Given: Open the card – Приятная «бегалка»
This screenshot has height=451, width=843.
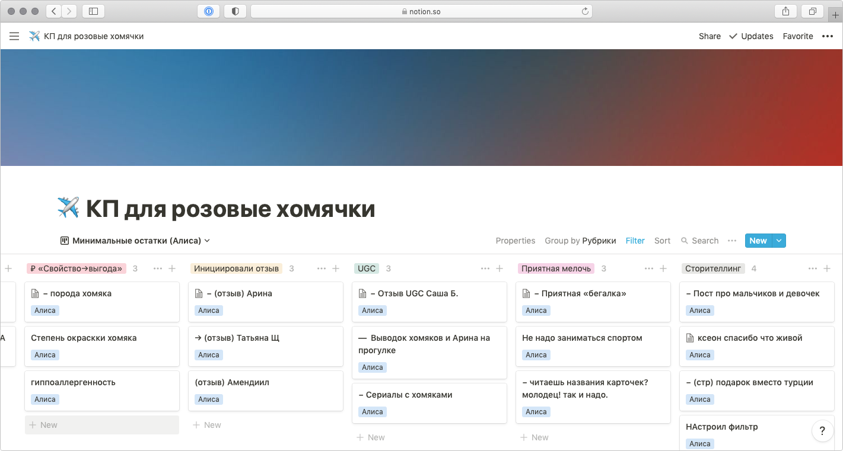Looking at the screenshot, I should click(x=593, y=302).
